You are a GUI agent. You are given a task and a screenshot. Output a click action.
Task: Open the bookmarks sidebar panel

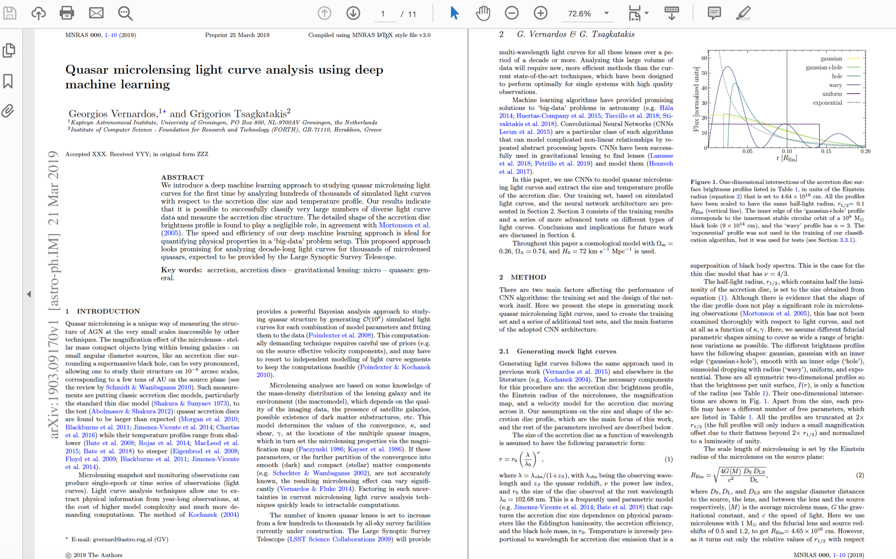tap(8, 81)
